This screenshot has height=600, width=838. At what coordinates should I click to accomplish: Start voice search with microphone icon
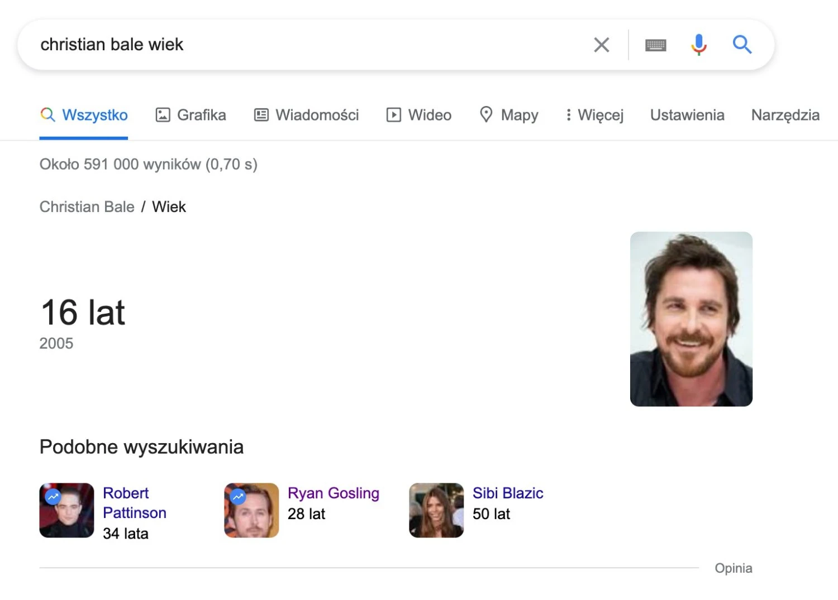point(698,45)
